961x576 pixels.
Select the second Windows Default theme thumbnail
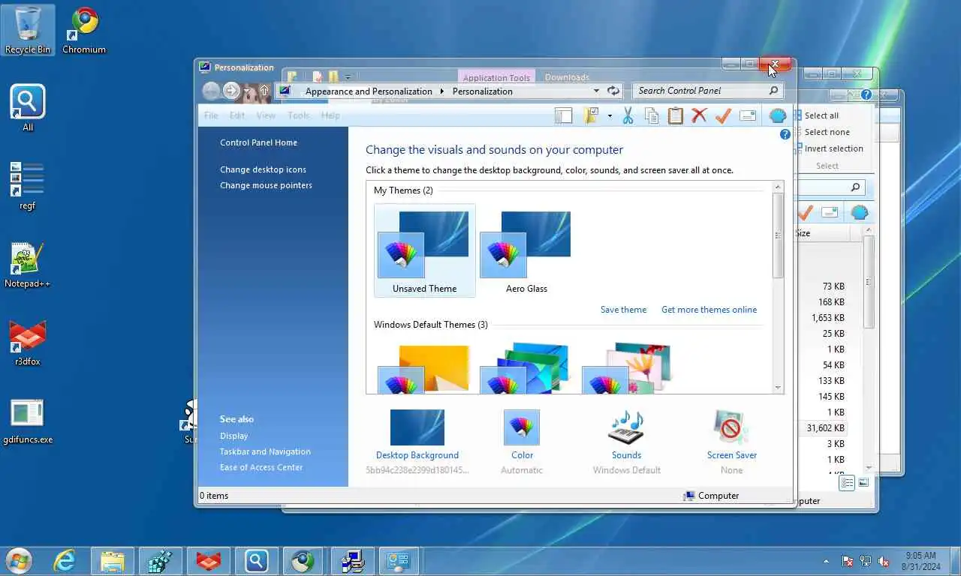[526, 367]
